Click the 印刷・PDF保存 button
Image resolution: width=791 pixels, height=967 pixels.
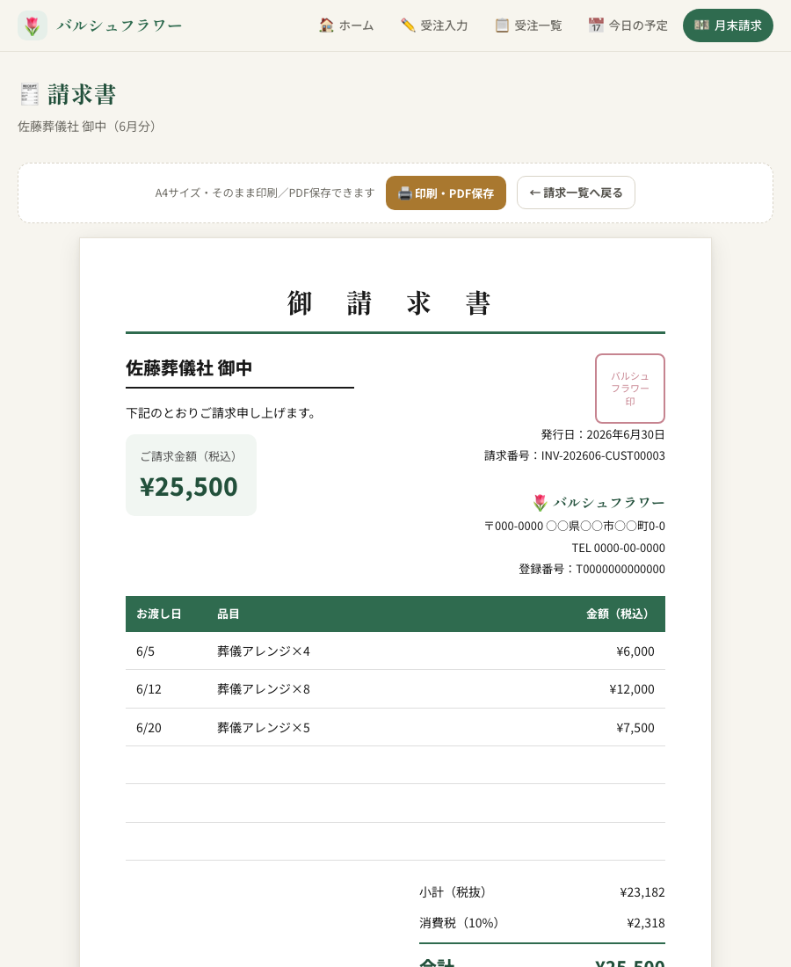[x=446, y=193]
